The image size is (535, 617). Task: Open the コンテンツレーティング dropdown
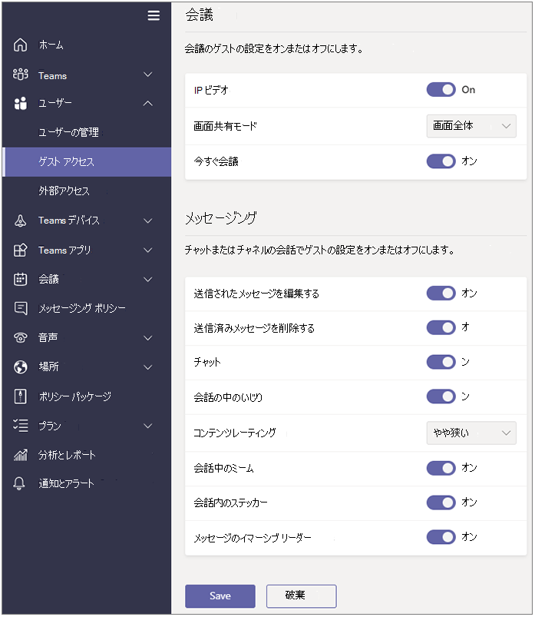click(x=471, y=433)
